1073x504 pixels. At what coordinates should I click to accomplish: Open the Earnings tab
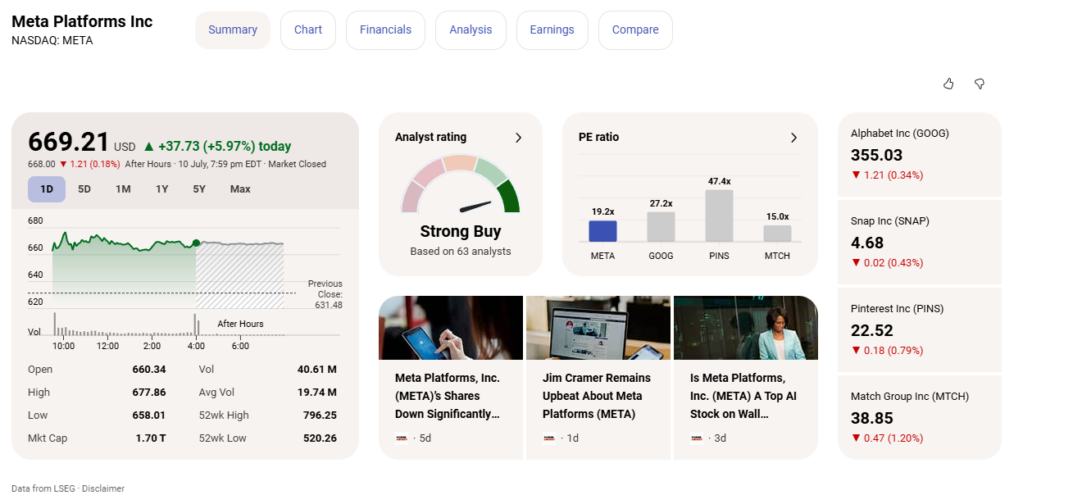[x=552, y=30]
